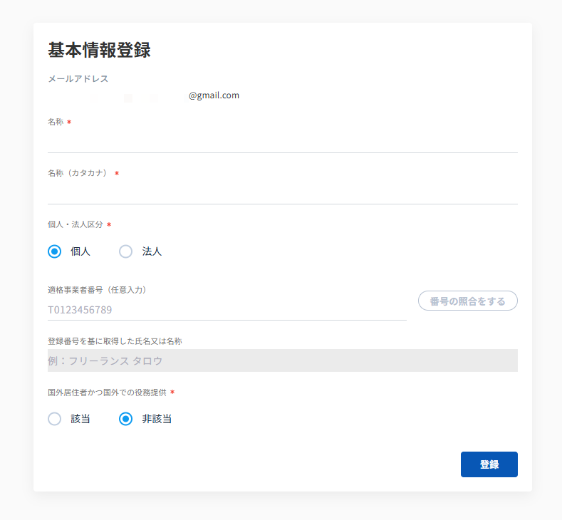The image size is (562, 520).
Task: Click the red asterisk beside 個人・法人区分
Action: pos(109,224)
